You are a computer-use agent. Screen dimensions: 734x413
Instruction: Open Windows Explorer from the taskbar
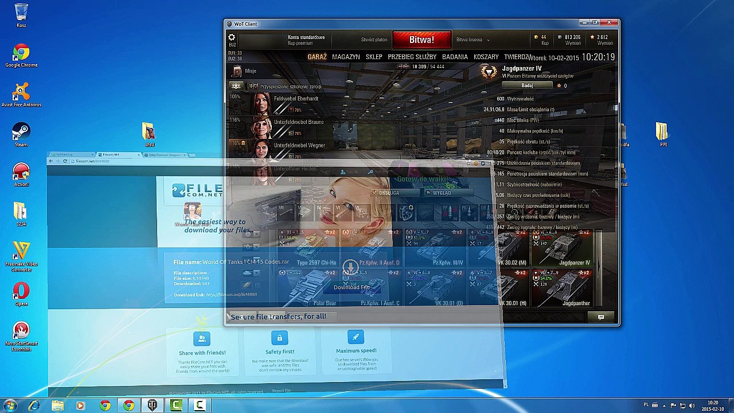(57, 406)
